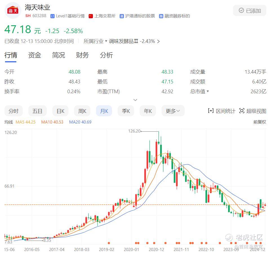This screenshot has height=253, width=268.
Task: Click the 今开 value 48.08
Action: click(75, 72)
